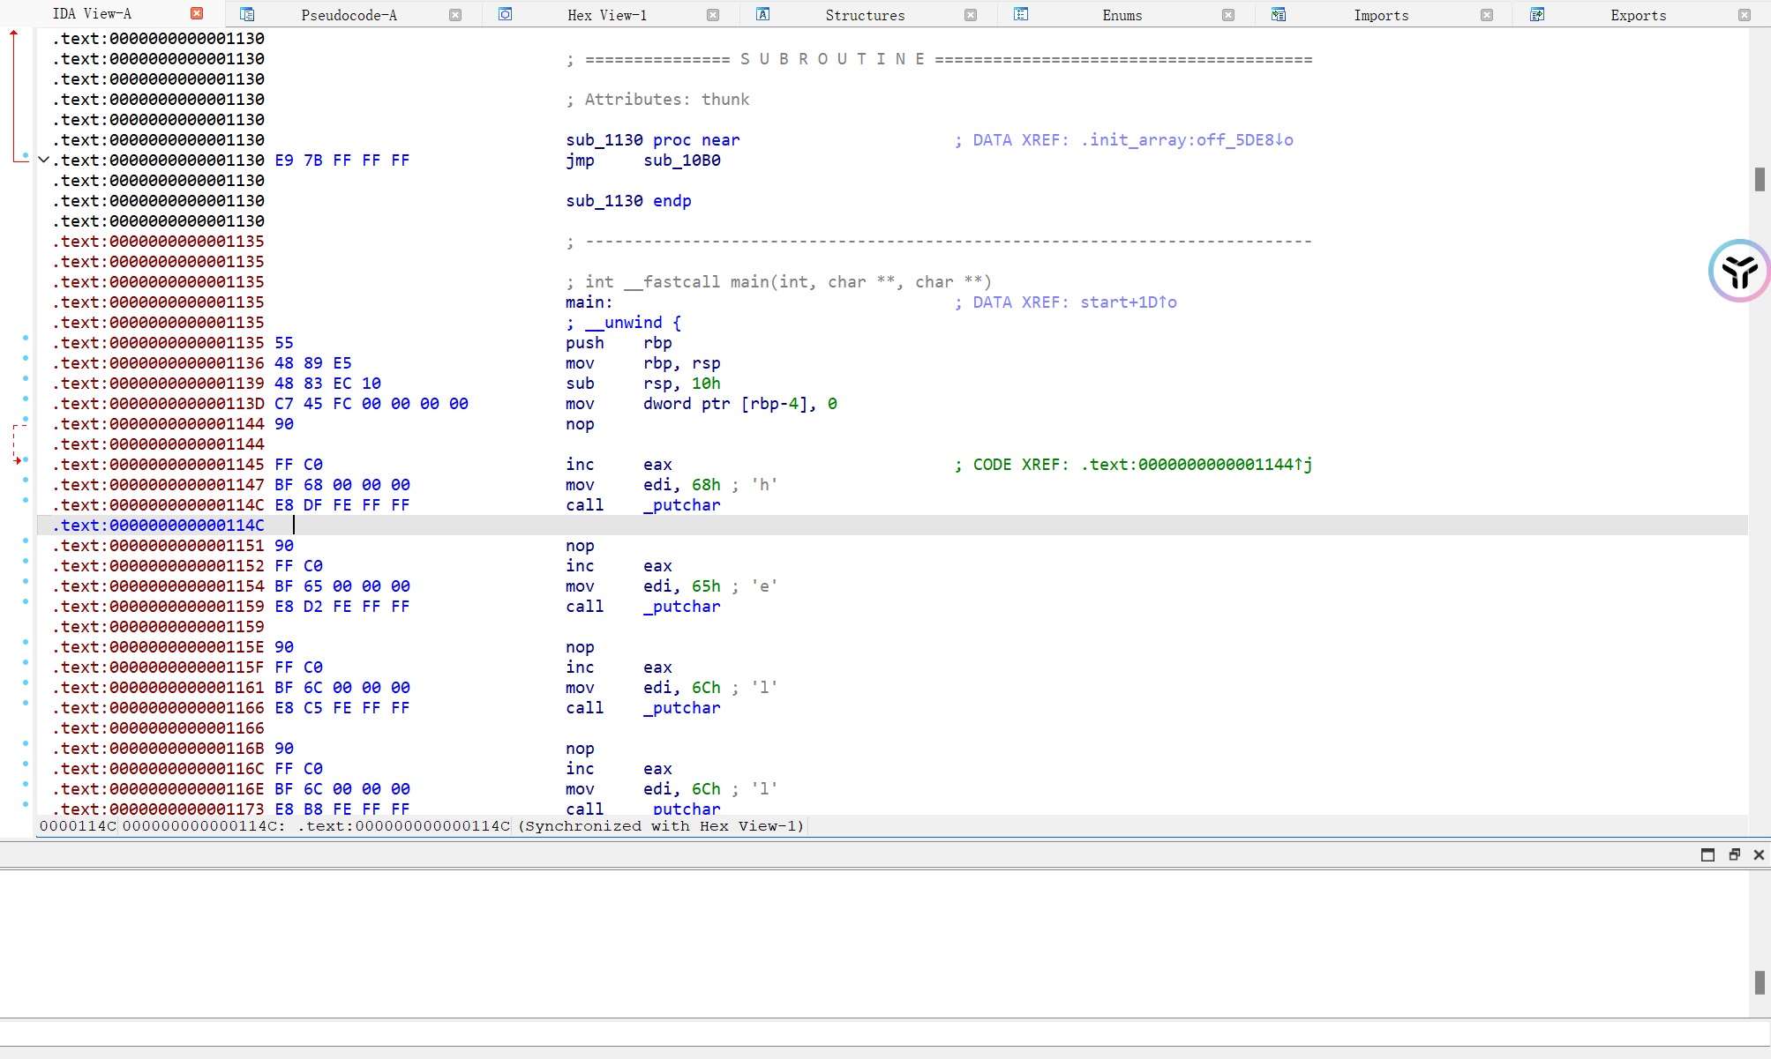
Task: Toggle breakpoint dot at call _putchar 114C
Action: click(26, 500)
